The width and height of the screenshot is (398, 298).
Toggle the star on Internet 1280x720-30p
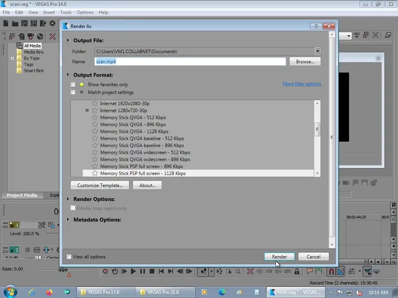95,111
